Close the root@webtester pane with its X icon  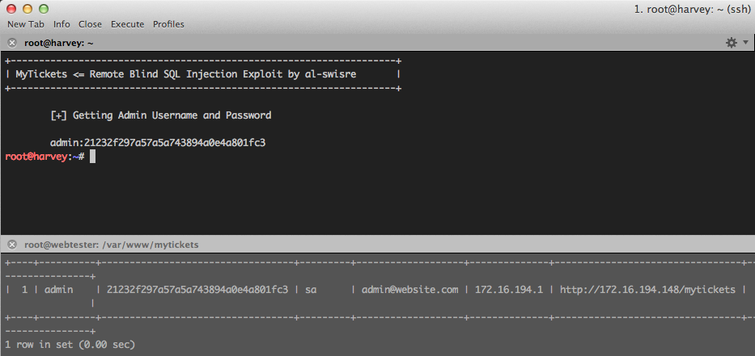(12, 245)
